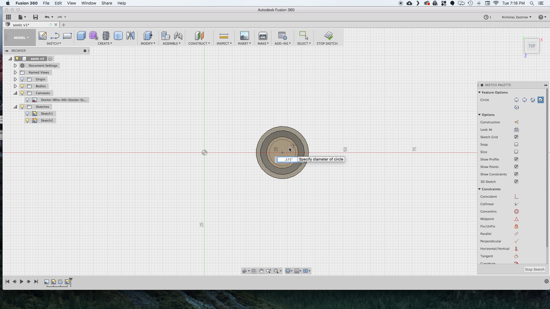
Task: Collapse the Sketches folder node
Action: click(15, 107)
